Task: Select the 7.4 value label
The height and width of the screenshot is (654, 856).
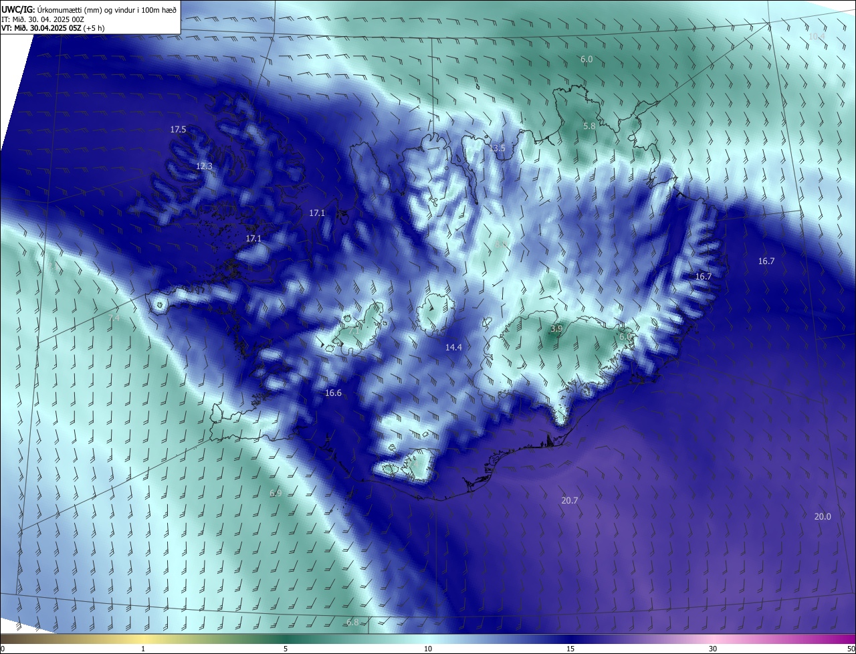Action: pyautogui.click(x=114, y=318)
